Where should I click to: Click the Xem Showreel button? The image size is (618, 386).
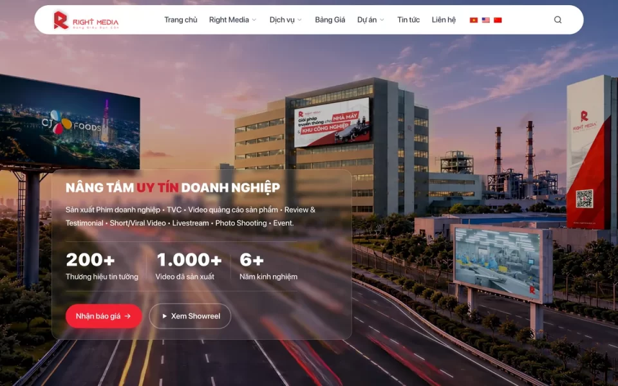point(190,316)
